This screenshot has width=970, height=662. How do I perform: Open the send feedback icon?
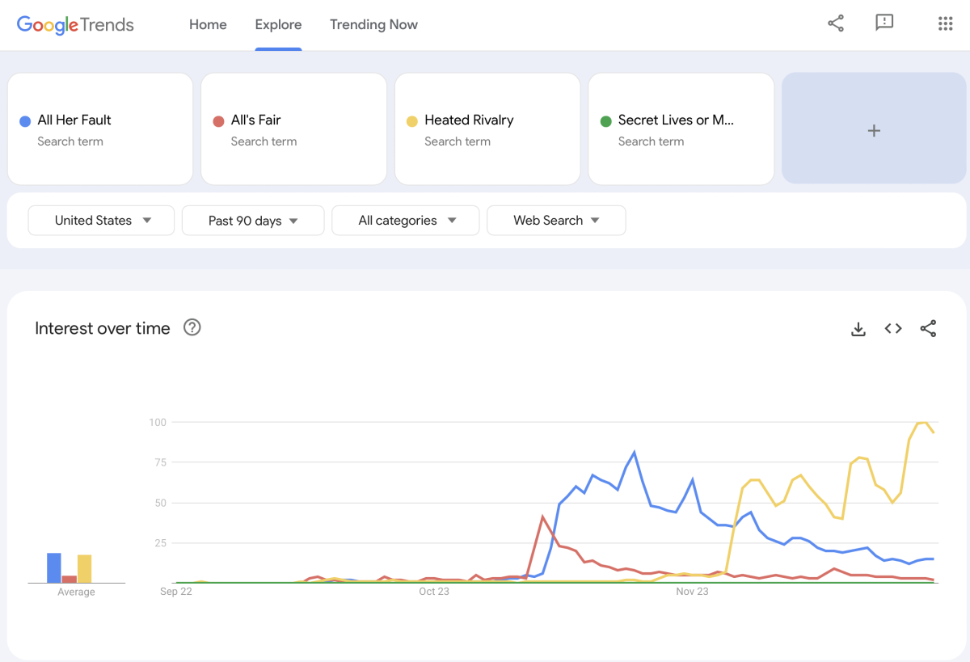(x=884, y=23)
